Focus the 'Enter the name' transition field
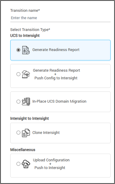This screenshot has width=115, height=184. (60, 18)
